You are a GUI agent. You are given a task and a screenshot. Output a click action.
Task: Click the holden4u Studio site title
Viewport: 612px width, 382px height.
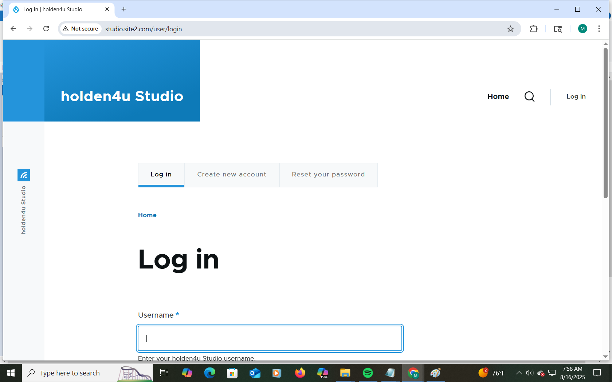122,96
